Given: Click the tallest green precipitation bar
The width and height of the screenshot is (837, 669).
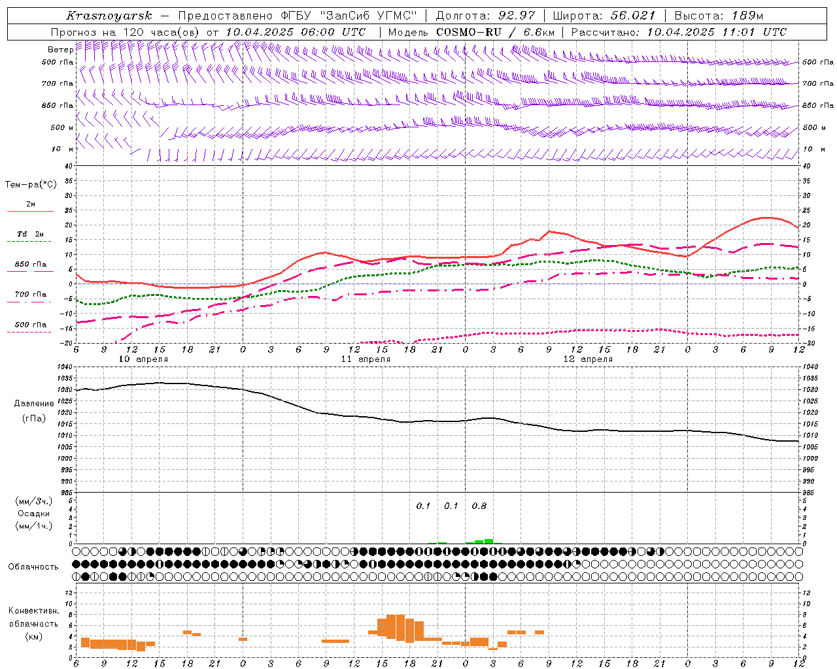Looking at the screenshot, I should click(x=488, y=541).
